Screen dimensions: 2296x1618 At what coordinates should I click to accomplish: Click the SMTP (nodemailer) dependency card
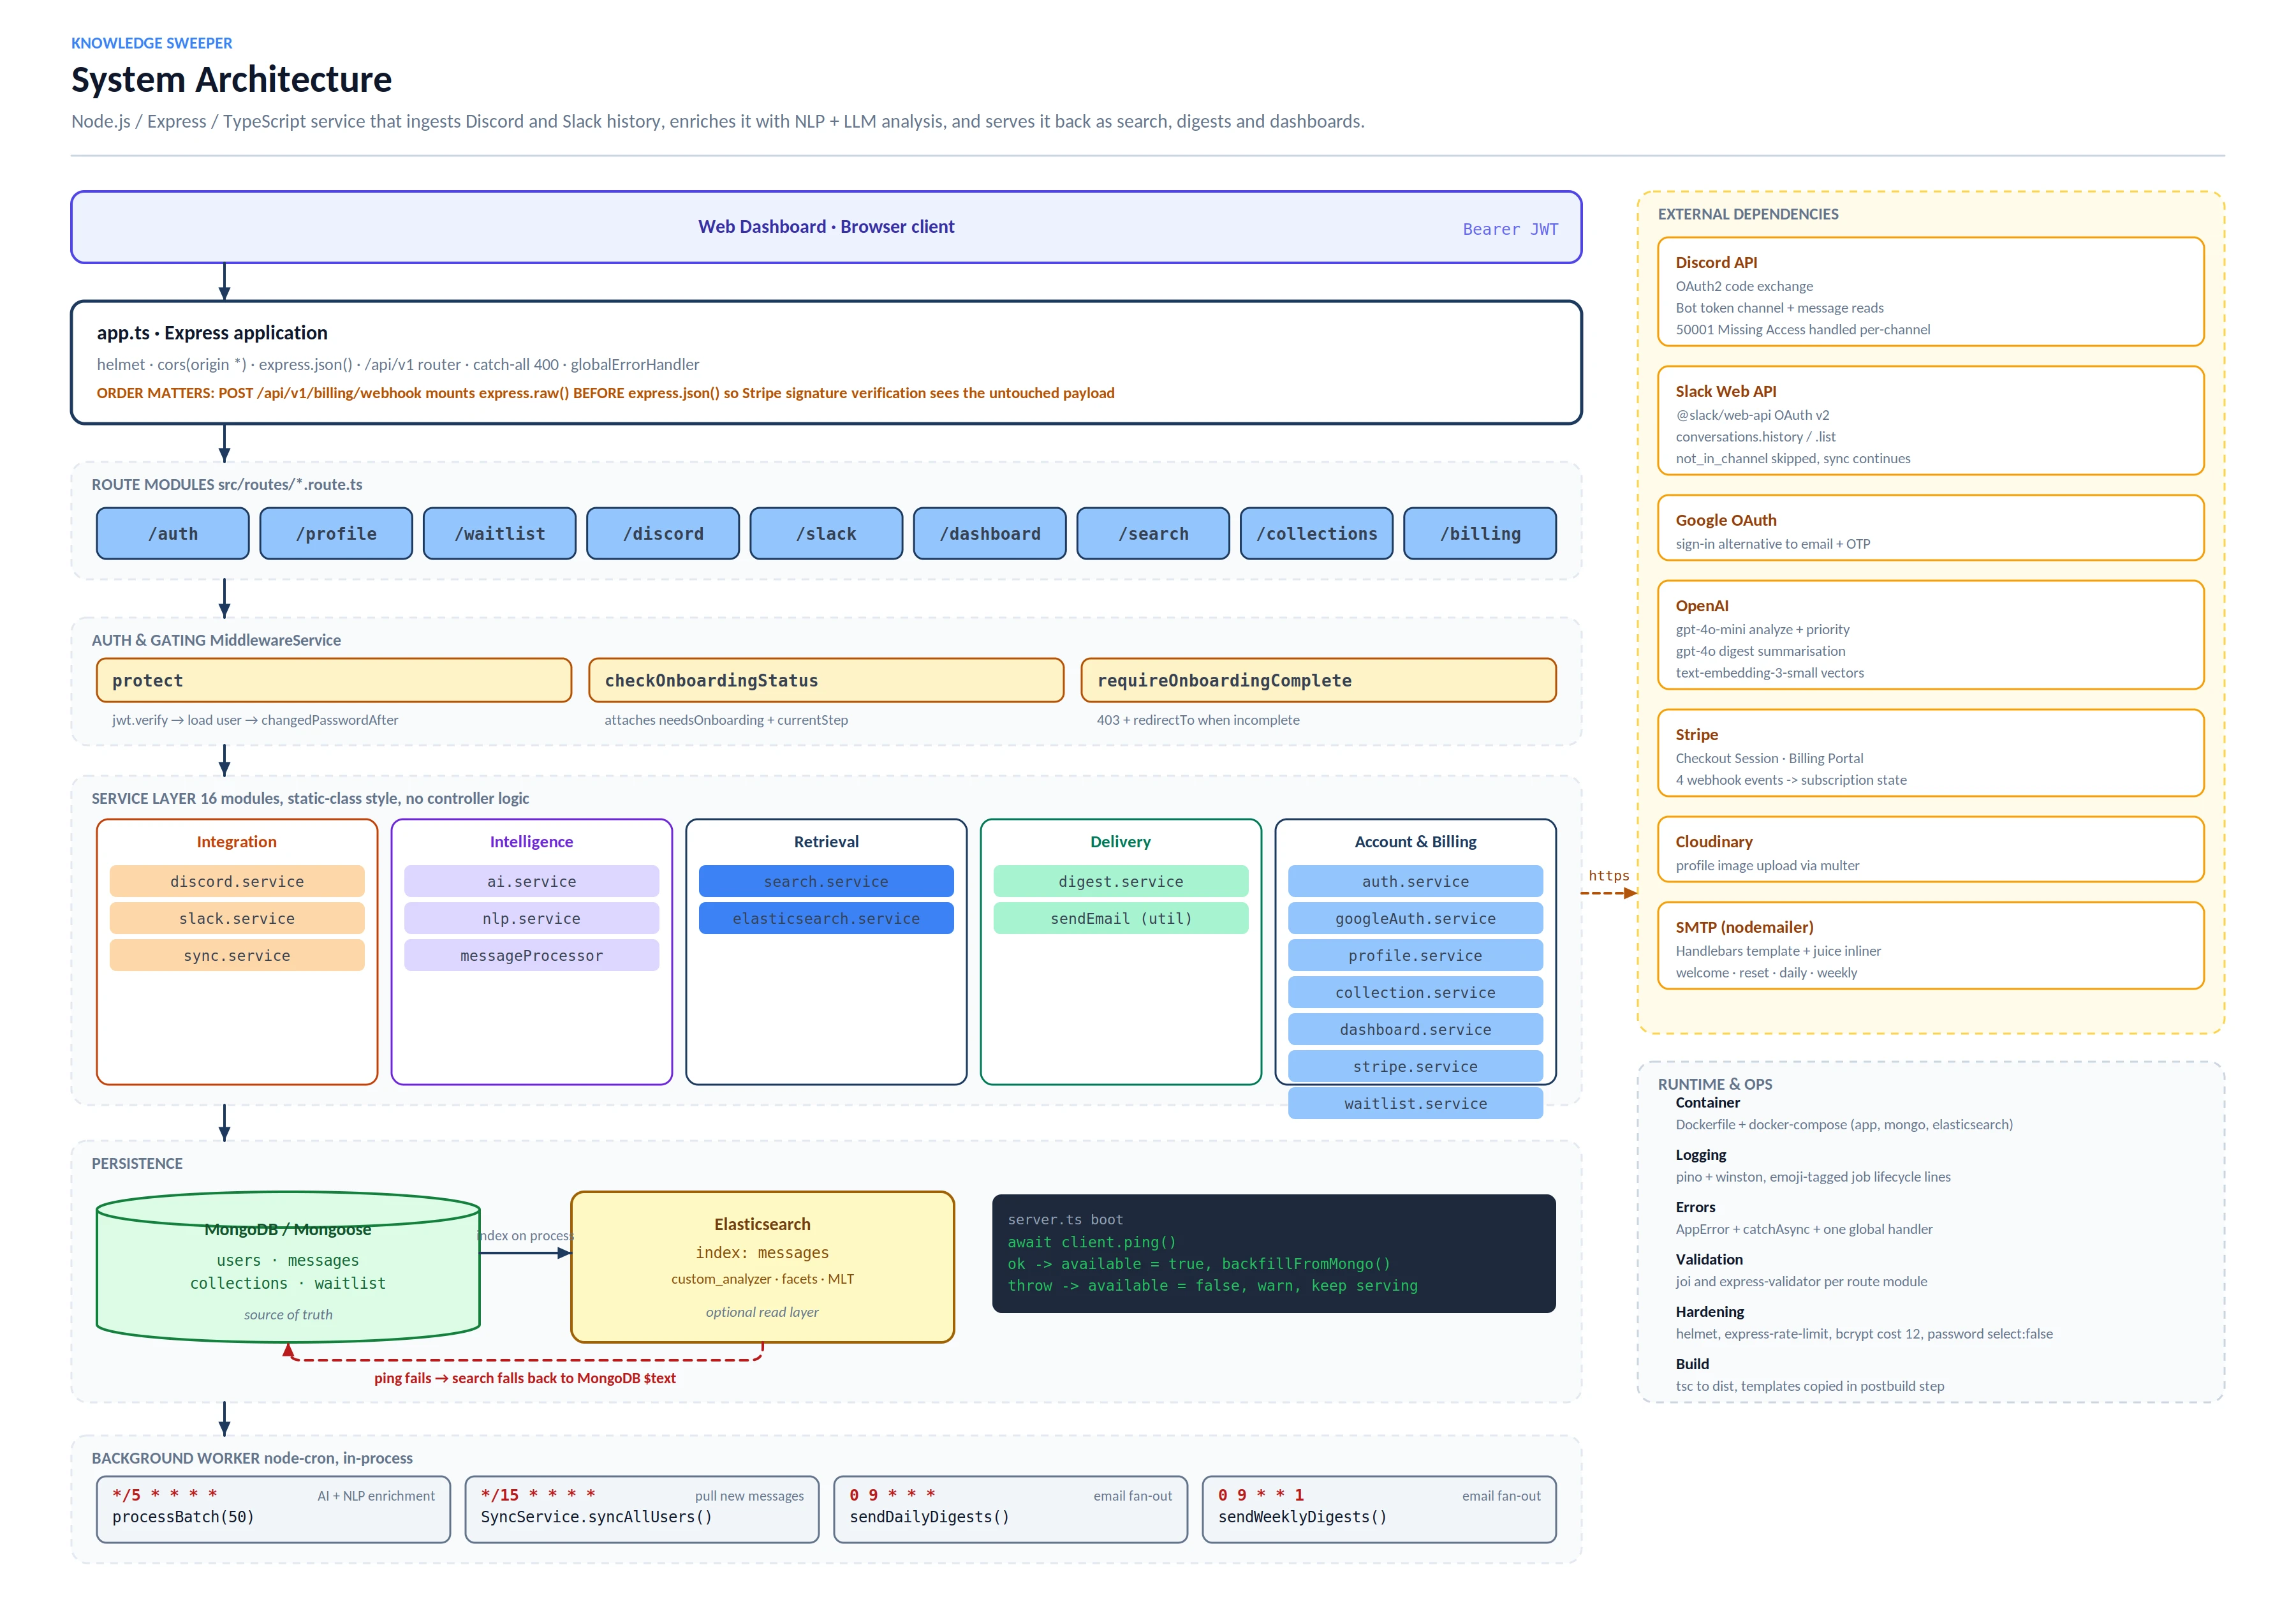coord(1930,947)
